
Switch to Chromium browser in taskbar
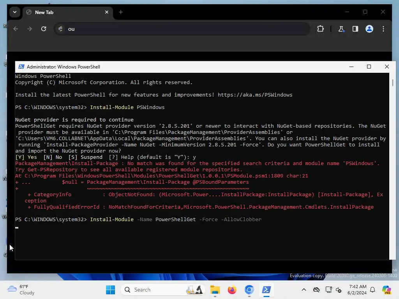pos(249,290)
